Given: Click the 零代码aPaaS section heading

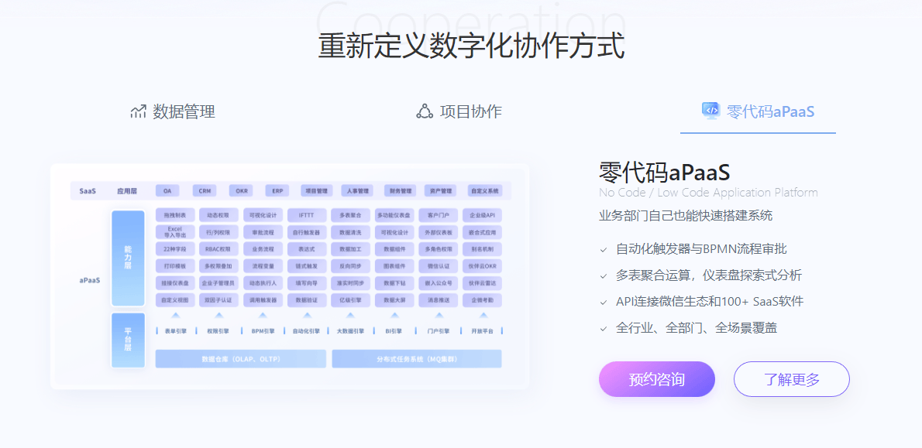Looking at the screenshot, I should pyautogui.click(x=665, y=172).
